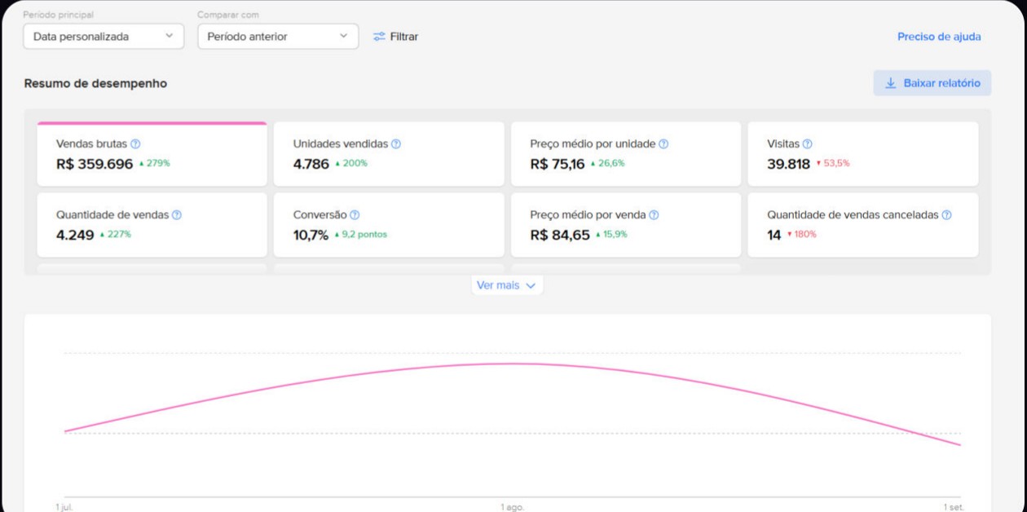Click the pink line peak near 1 ago.
This screenshot has height=512, width=1027.
(x=512, y=364)
